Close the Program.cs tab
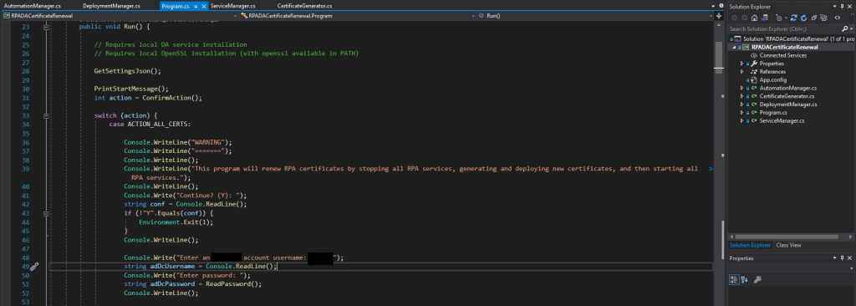 click(204, 6)
